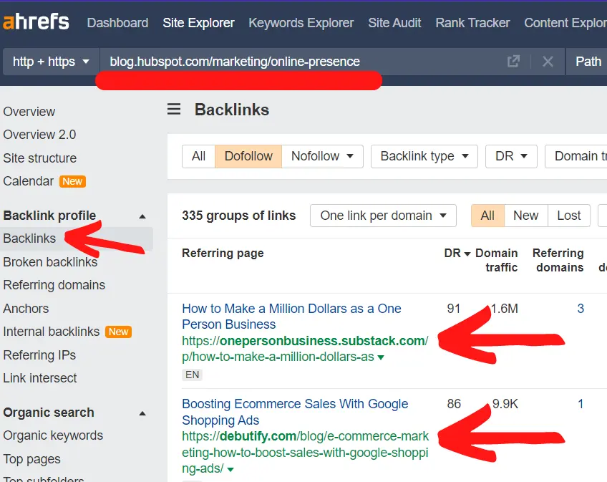Click the 1.6M domain traffic value
Image resolution: width=607 pixels, height=482 pixels.
point(504,309)
